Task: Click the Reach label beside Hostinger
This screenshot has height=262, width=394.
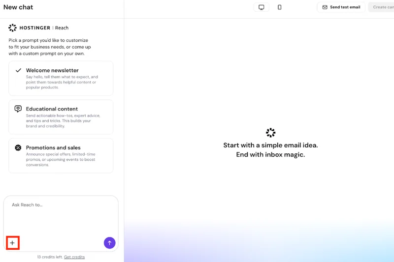Action: click(62, 28)
